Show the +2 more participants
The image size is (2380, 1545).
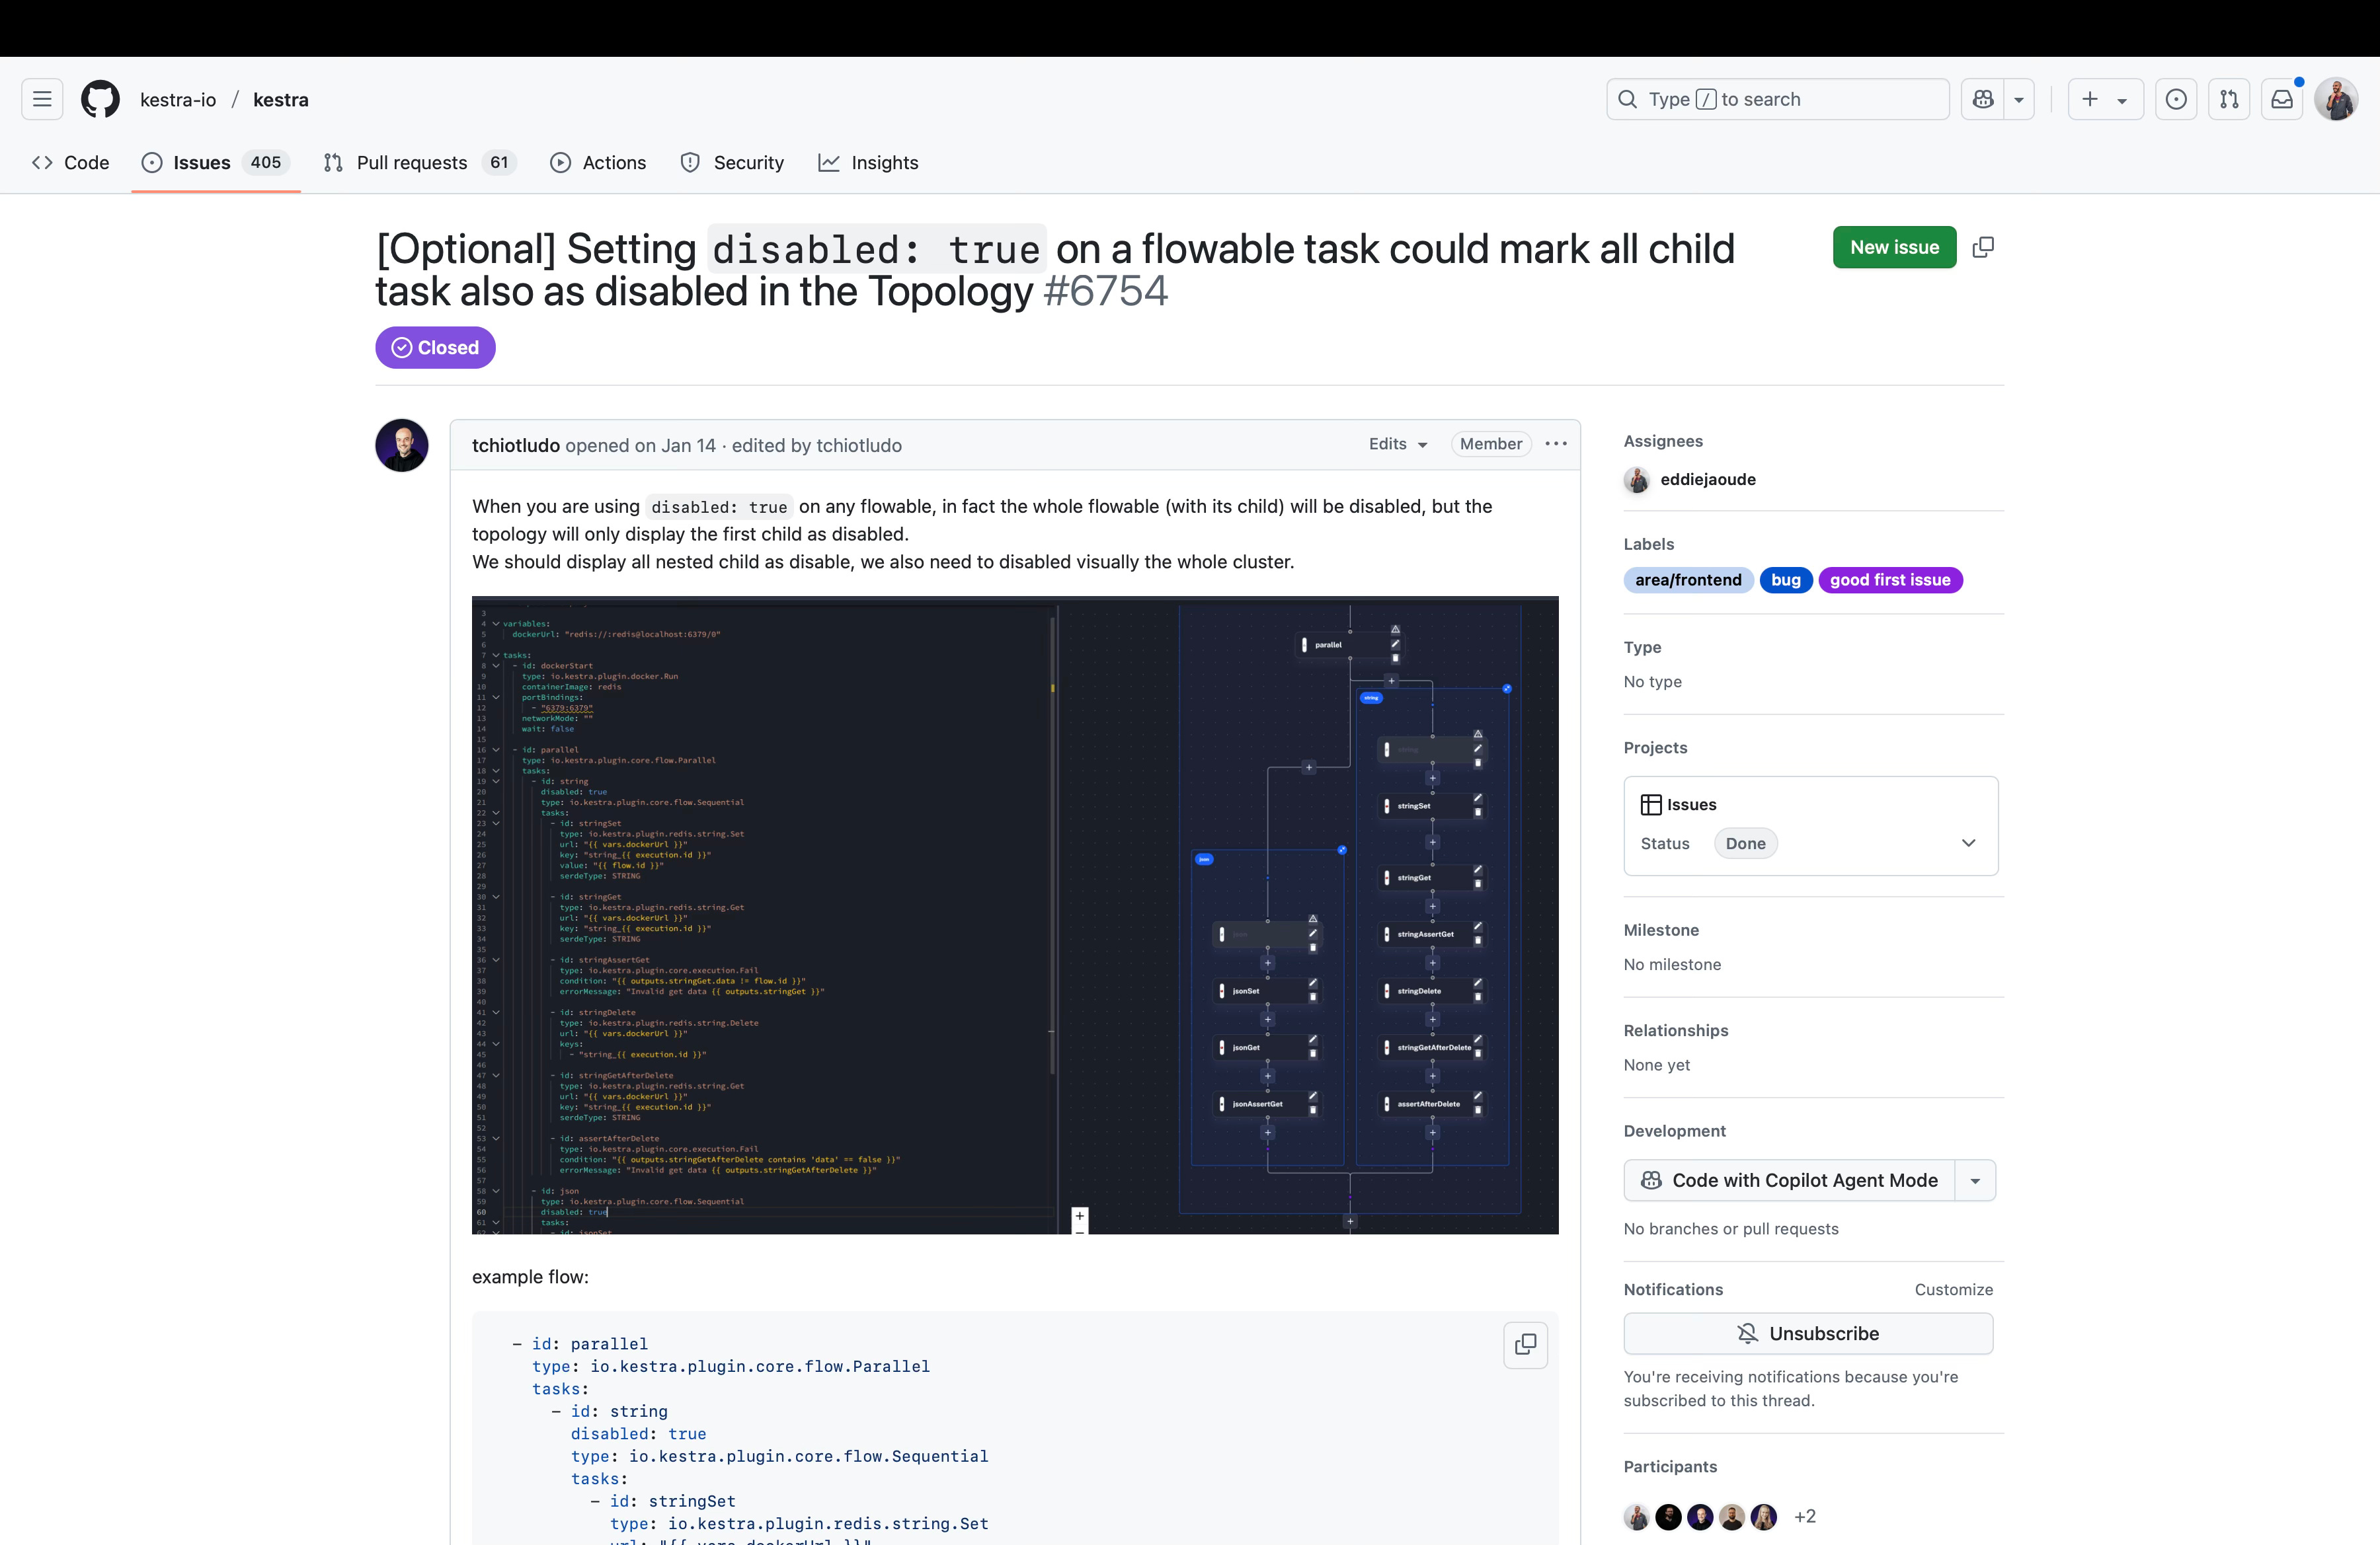point(1805,1516)
